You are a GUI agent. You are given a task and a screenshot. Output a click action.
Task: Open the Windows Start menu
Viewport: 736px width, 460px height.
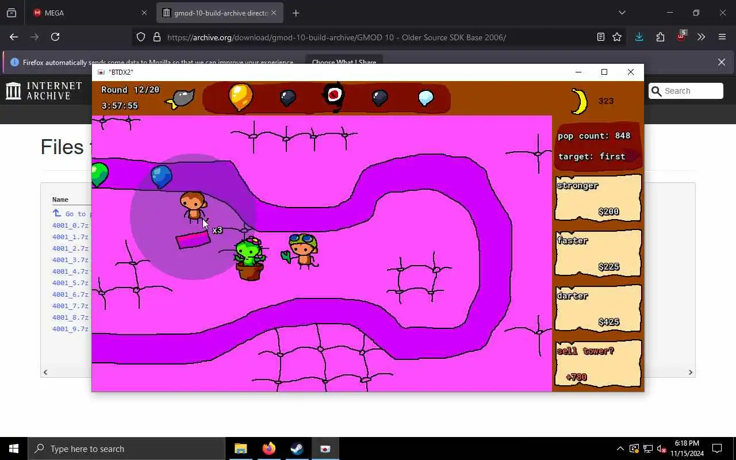(x=14, y=448)
